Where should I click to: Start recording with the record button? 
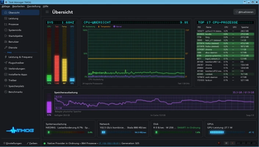233,143
